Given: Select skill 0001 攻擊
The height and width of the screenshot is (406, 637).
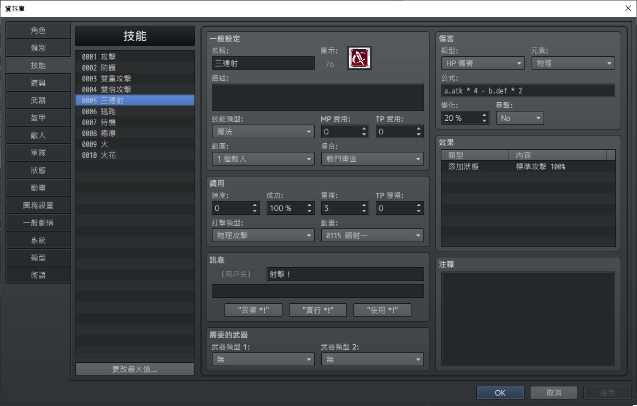Looking at the screenshot, I should [135, 56].
